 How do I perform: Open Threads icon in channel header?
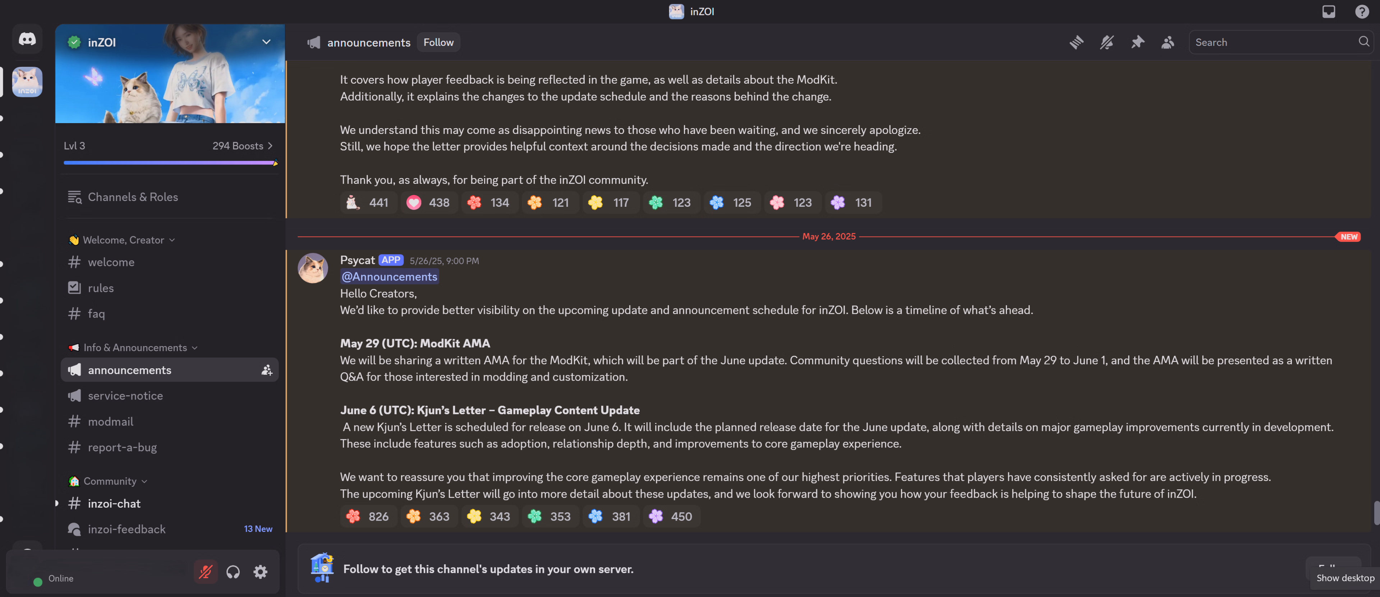click(1076, 42)
